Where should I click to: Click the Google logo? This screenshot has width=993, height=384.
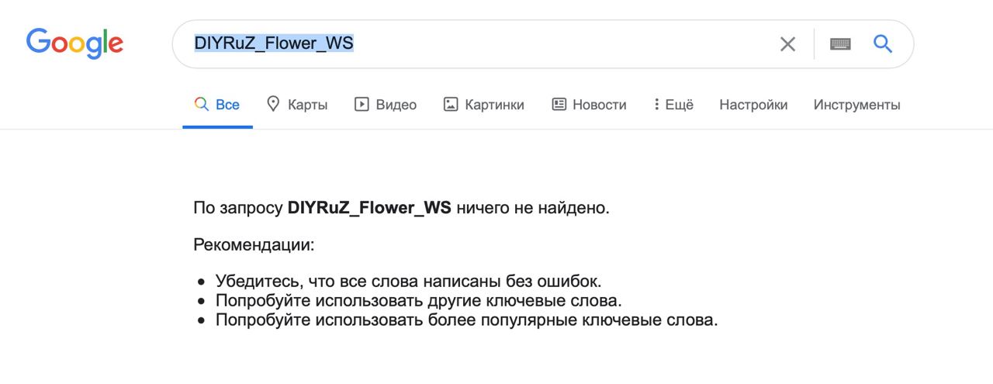click(75, 43)
